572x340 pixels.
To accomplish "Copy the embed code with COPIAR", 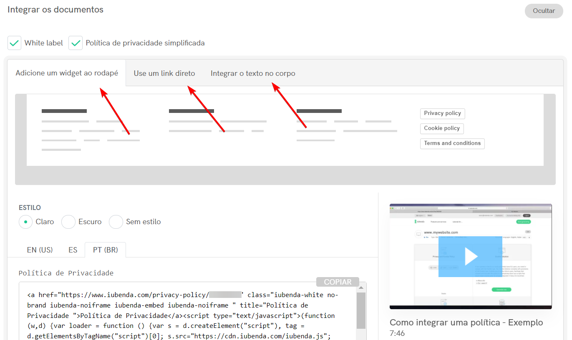I will (338, 282).
